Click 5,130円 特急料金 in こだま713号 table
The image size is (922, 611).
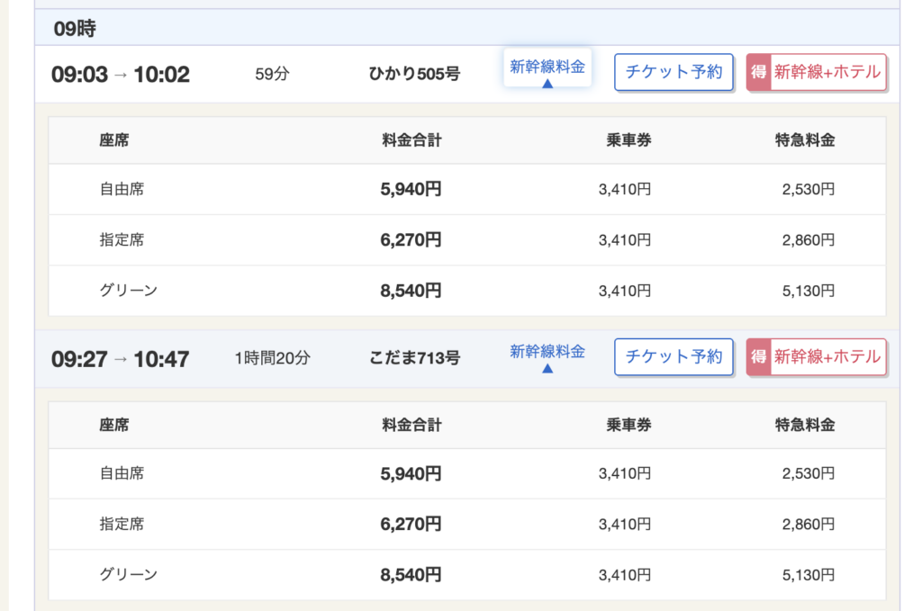(x=809, y=575)
